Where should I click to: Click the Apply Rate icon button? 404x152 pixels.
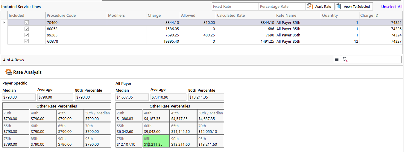[310, 7]
